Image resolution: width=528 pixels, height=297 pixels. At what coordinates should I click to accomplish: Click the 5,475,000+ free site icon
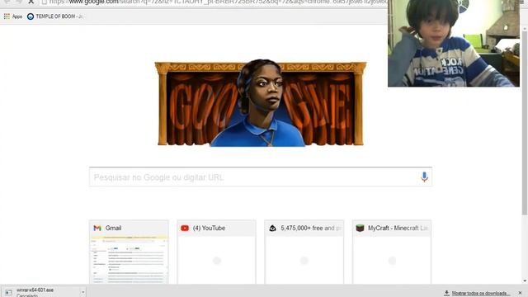[x=272, y=228]
